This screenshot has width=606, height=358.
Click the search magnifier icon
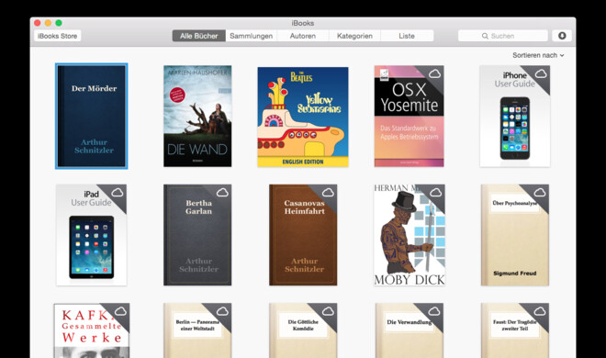pyautogui.click(x=485, y=36)
